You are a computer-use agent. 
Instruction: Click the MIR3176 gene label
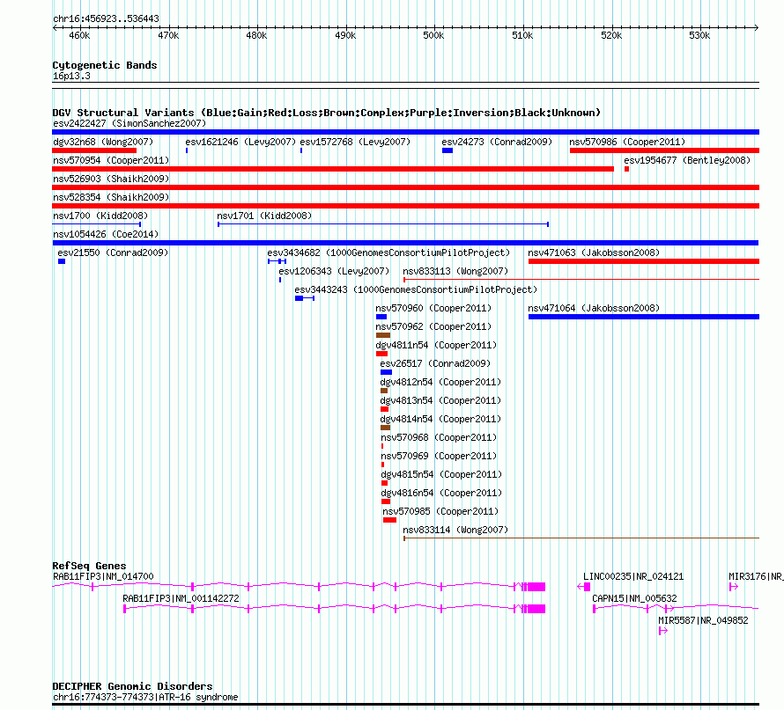click(x=756, y=576)
